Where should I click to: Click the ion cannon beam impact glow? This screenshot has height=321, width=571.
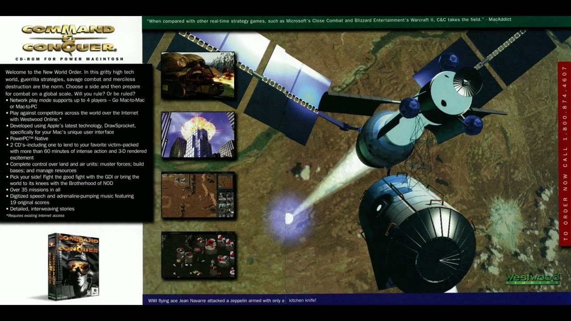tap(289, 218)
